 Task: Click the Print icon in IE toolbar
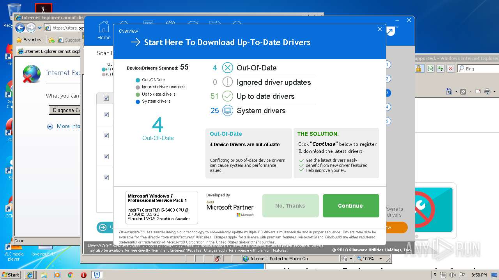487,92
